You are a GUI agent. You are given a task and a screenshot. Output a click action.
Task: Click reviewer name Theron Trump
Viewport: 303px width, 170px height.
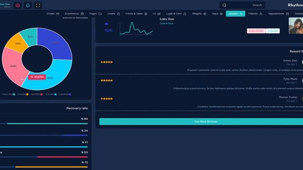[x=288, y=97]
